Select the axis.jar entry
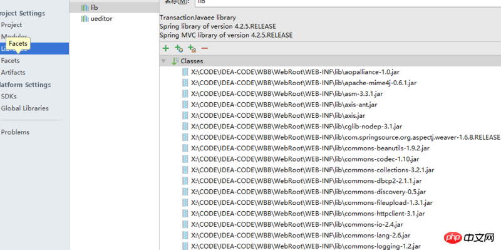 click(x=278, y=115)
